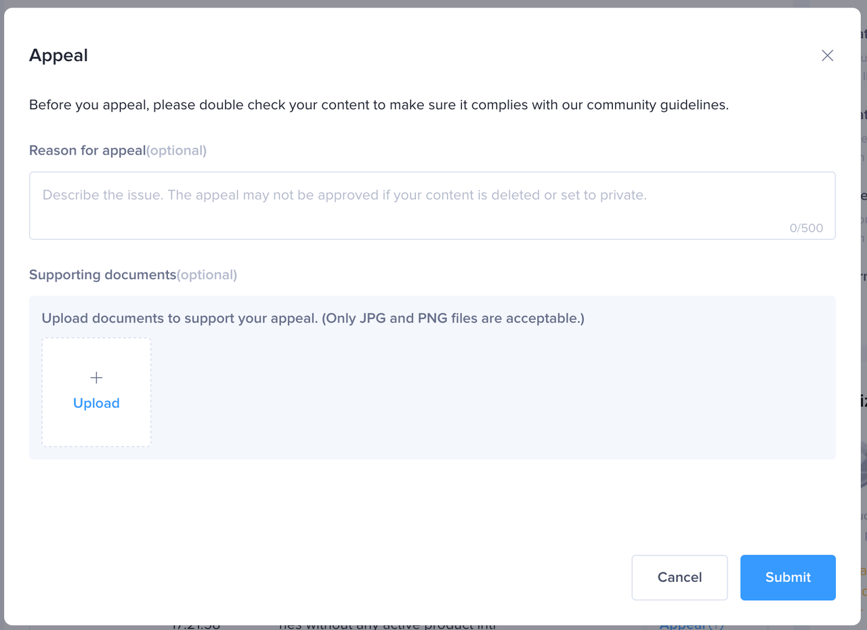Image resolution: width=867 pixels, height=630 pixels.
Task: Click the community guidelines notice text
Action: (x=379, y=105)
